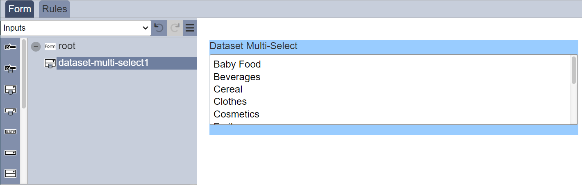This screenshot has width=582, height=185.
Task: Select Baby Food in the list
Action: tap(237, 64)
